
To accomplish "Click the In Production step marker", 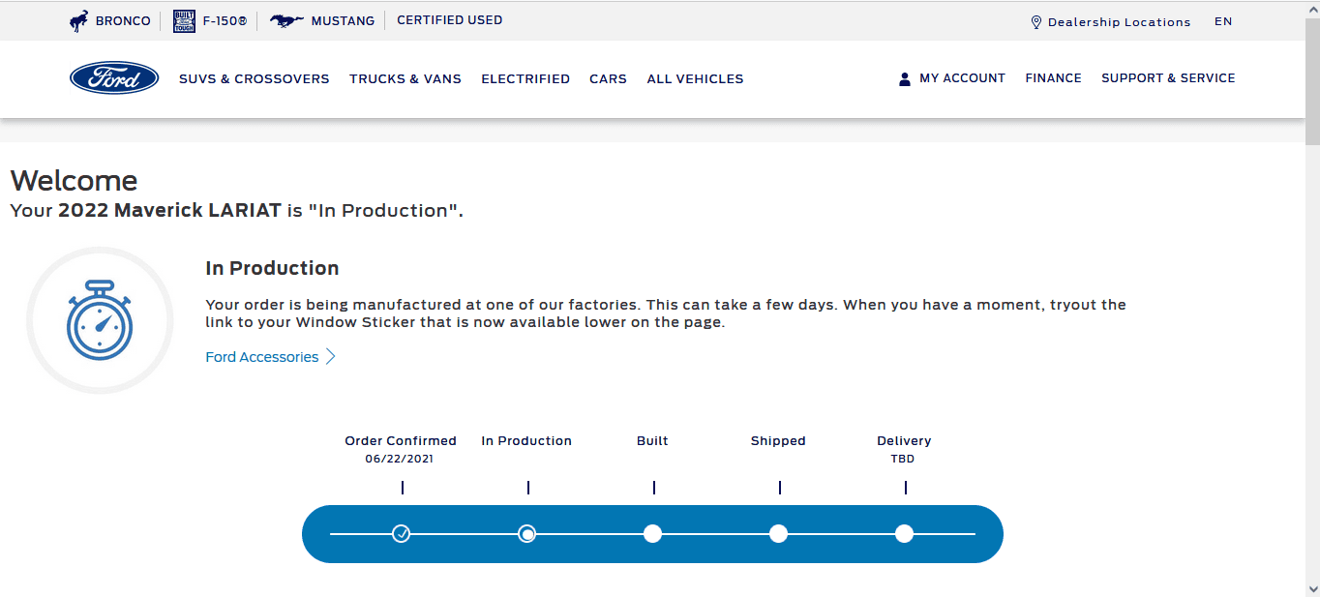I will pyautogui.click(x=527, y=533).
